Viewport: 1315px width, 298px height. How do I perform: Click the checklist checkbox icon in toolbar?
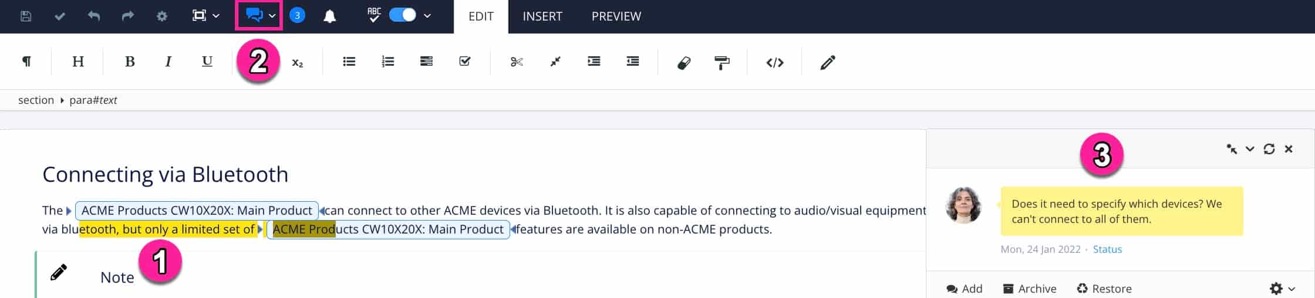tap(465, 62)
